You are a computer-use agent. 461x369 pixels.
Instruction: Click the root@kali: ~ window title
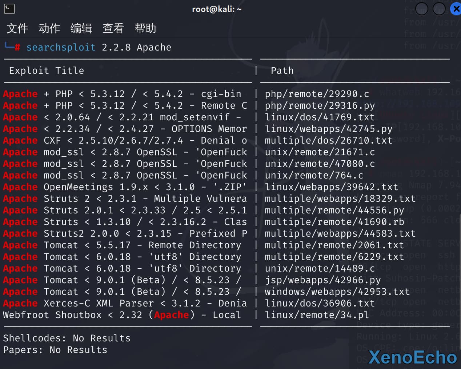tap(217, 9)
